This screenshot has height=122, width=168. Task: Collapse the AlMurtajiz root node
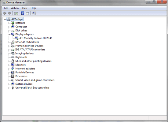coord(5,19)
